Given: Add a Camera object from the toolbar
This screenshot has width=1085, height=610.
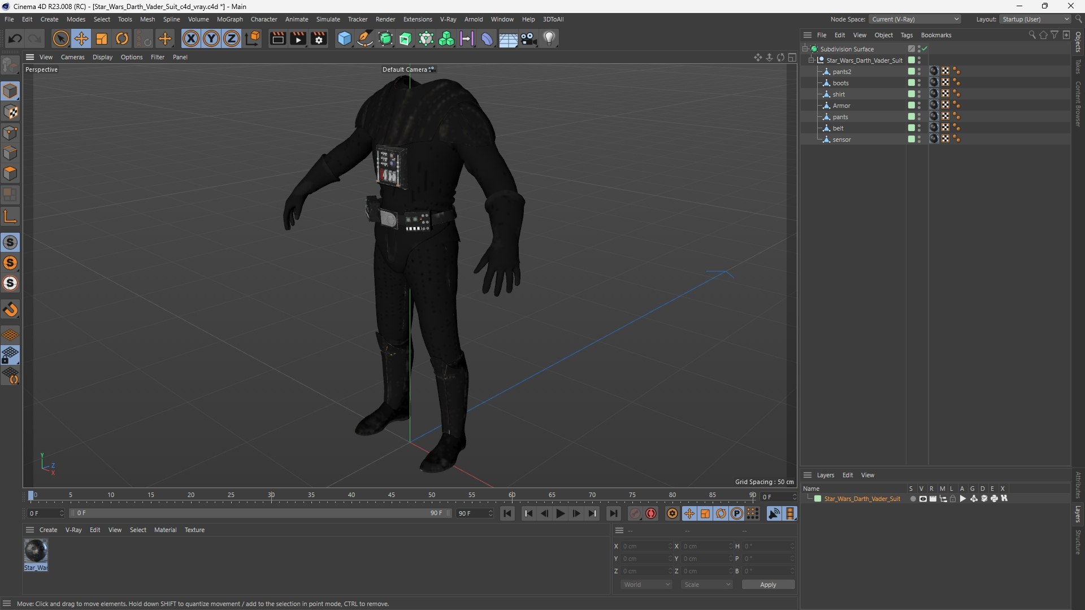Looking at the screenshot, I should [528, 38].
